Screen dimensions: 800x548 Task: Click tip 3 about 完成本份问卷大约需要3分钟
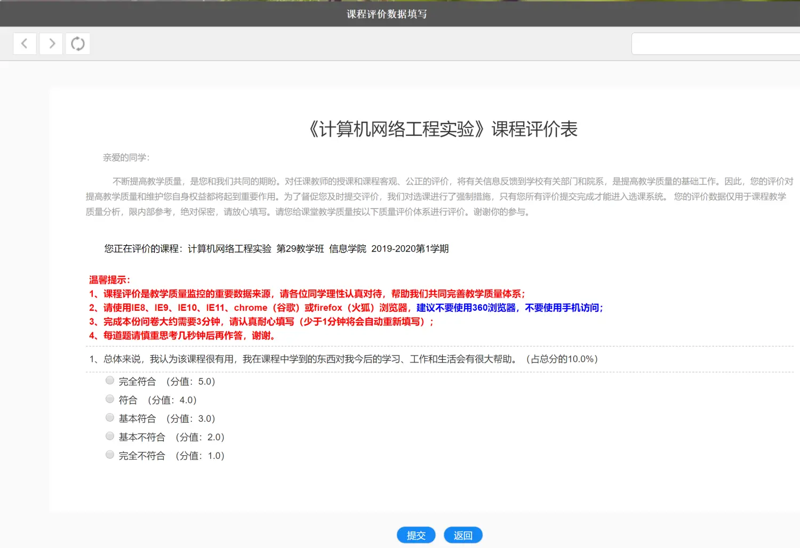point(261,322)
